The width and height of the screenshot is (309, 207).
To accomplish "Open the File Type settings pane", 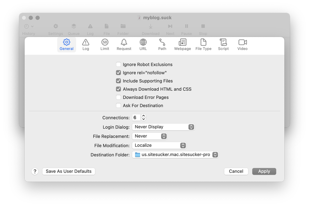I will tap(203, 44).
